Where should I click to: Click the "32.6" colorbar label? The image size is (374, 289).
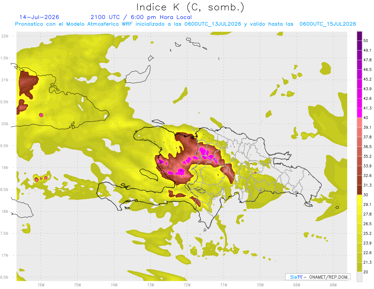[367, 176]
